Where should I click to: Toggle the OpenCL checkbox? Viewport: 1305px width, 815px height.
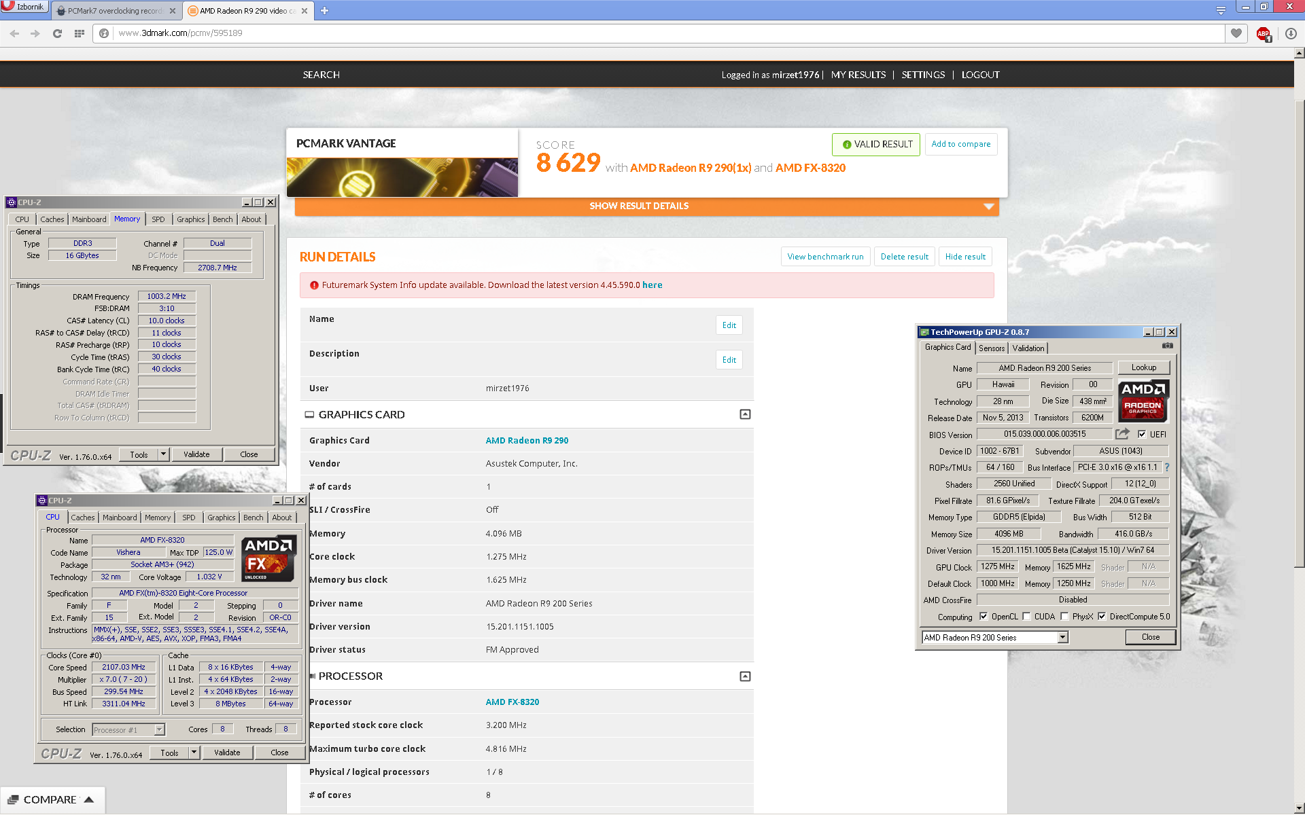[x=984, y=617]
